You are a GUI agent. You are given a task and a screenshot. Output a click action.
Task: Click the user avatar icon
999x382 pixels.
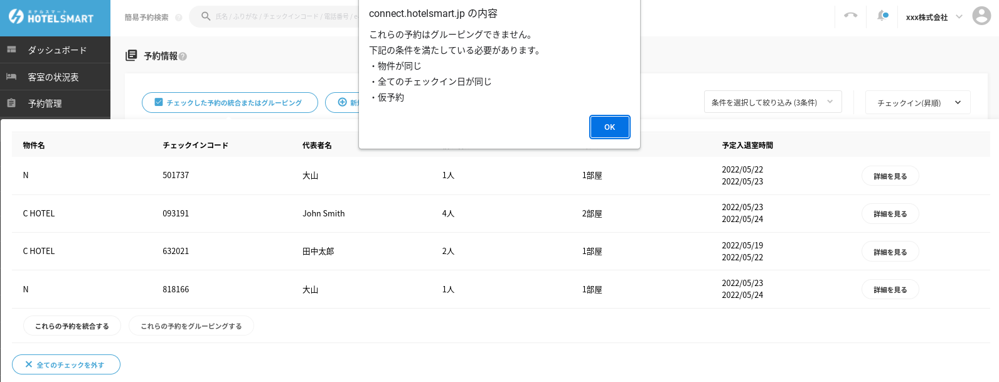981,16
